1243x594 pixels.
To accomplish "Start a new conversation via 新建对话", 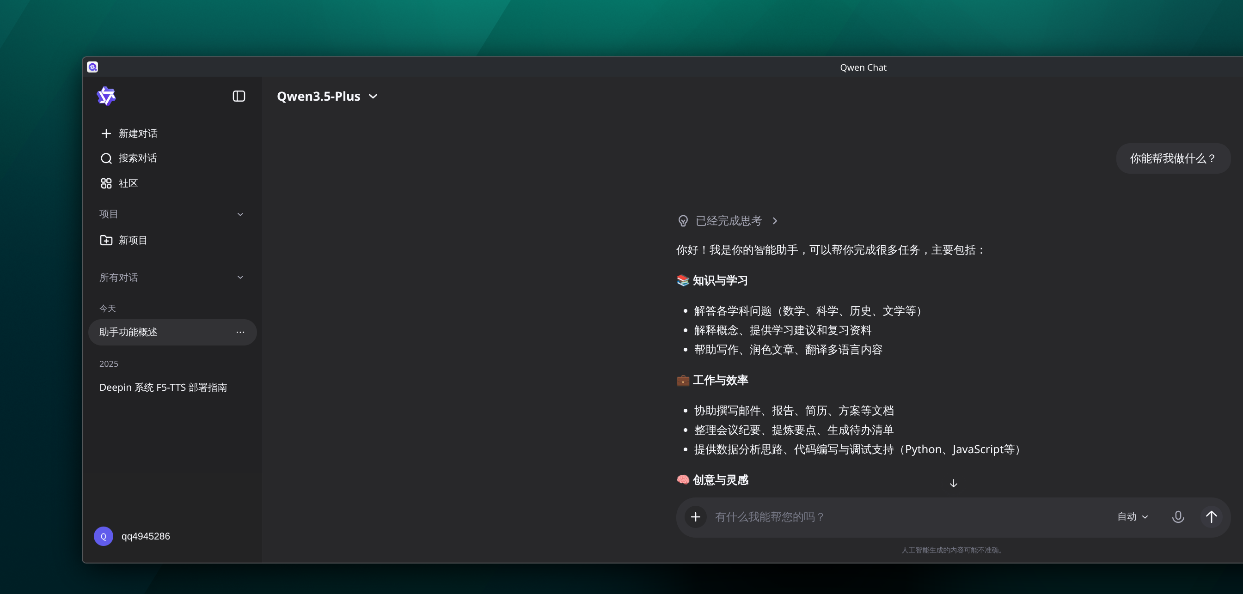I will pyautogui.click(x=137, y=133).
